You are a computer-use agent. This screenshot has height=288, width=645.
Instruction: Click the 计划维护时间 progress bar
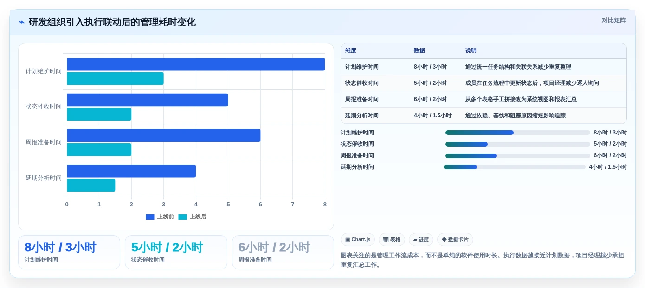click(x=517, y=133)
